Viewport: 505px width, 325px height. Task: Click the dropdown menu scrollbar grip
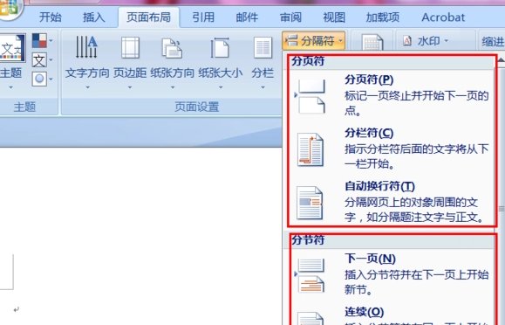click(502, 209)
